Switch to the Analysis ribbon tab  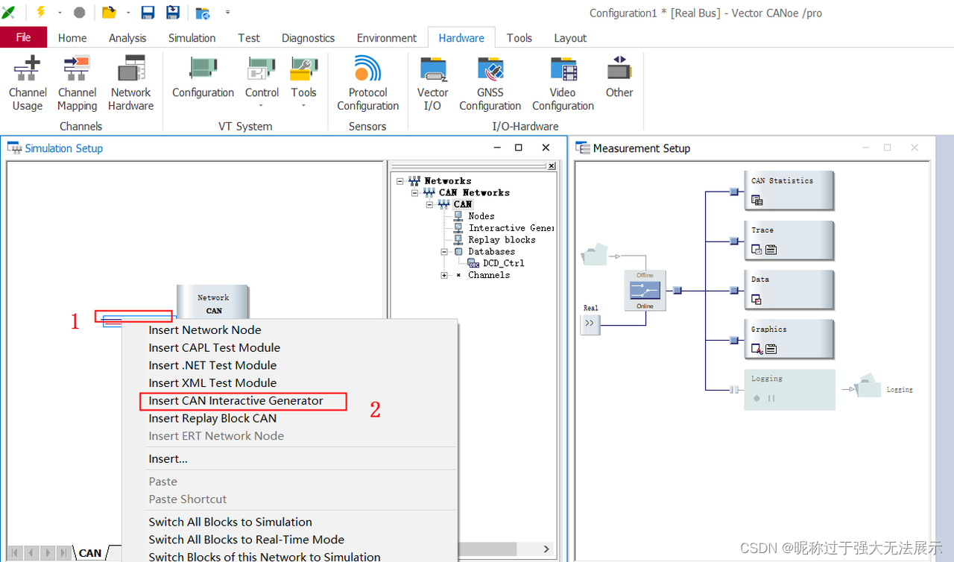pos(127,38)
